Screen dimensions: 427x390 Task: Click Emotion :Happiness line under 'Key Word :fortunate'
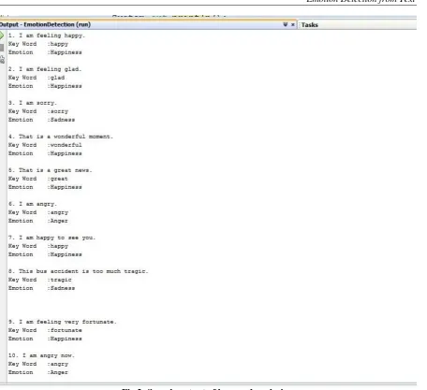[x=45, y=339]
